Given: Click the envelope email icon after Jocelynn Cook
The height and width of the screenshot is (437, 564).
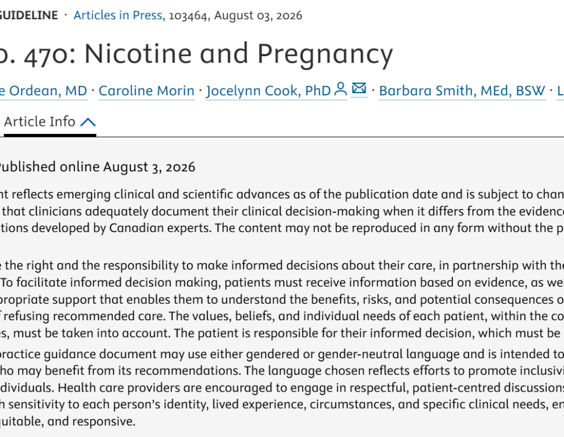Looking at the screenshot, I should (x=359, y=89).
